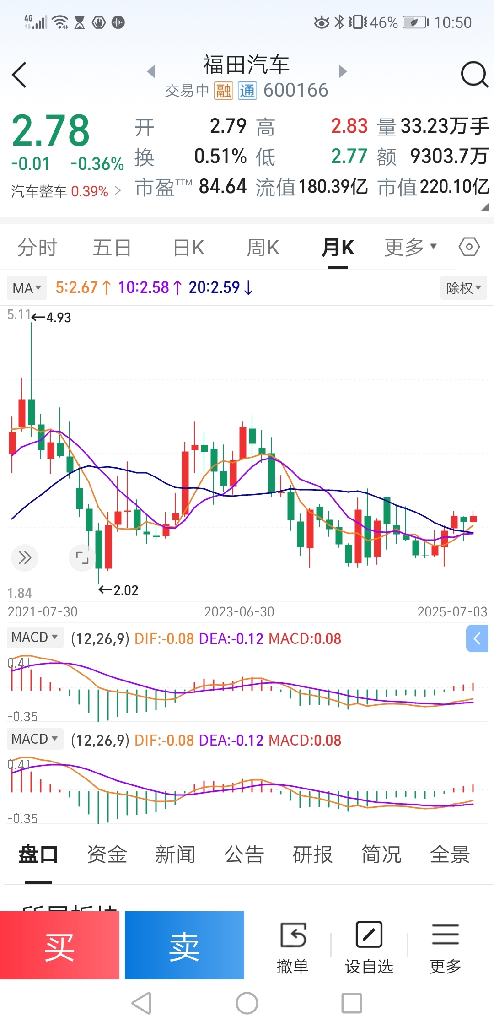
Task: Add to watchlist with 设自选
Action: tap(369, 947)
